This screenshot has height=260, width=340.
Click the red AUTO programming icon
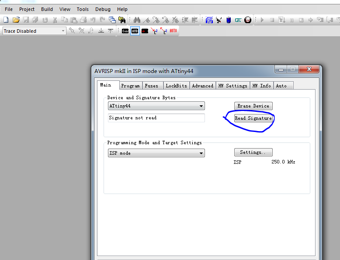173,31
